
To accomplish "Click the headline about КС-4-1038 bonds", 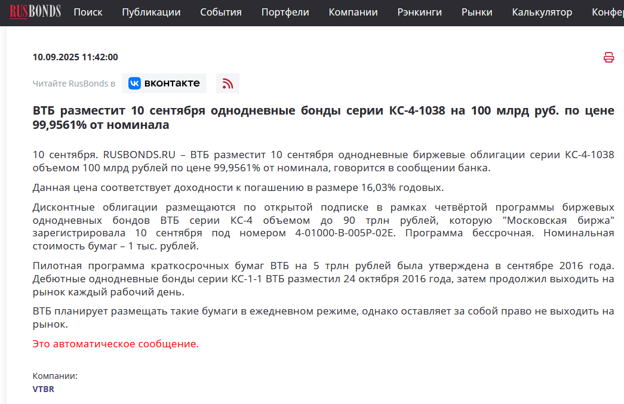I will (323, 118).
